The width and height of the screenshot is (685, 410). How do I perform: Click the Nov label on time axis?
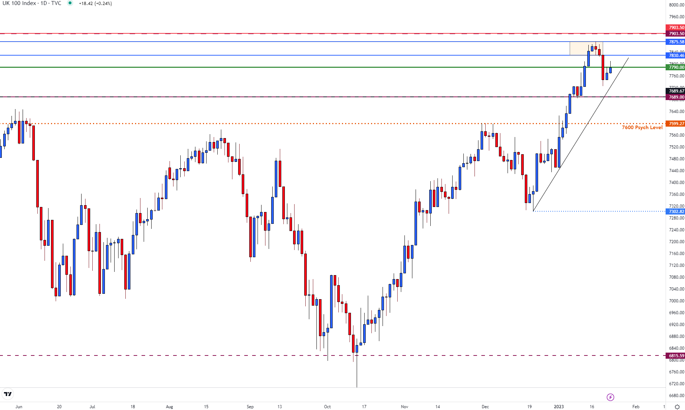coord(404,407)
